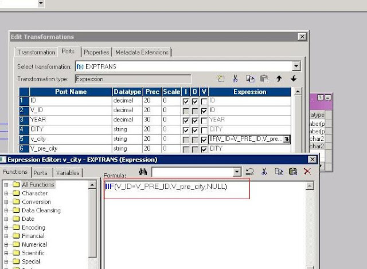The width and height of the screenshot is (367, 269).
Task: Expand the Data Cleansing functions node
Action: [6, 211]
